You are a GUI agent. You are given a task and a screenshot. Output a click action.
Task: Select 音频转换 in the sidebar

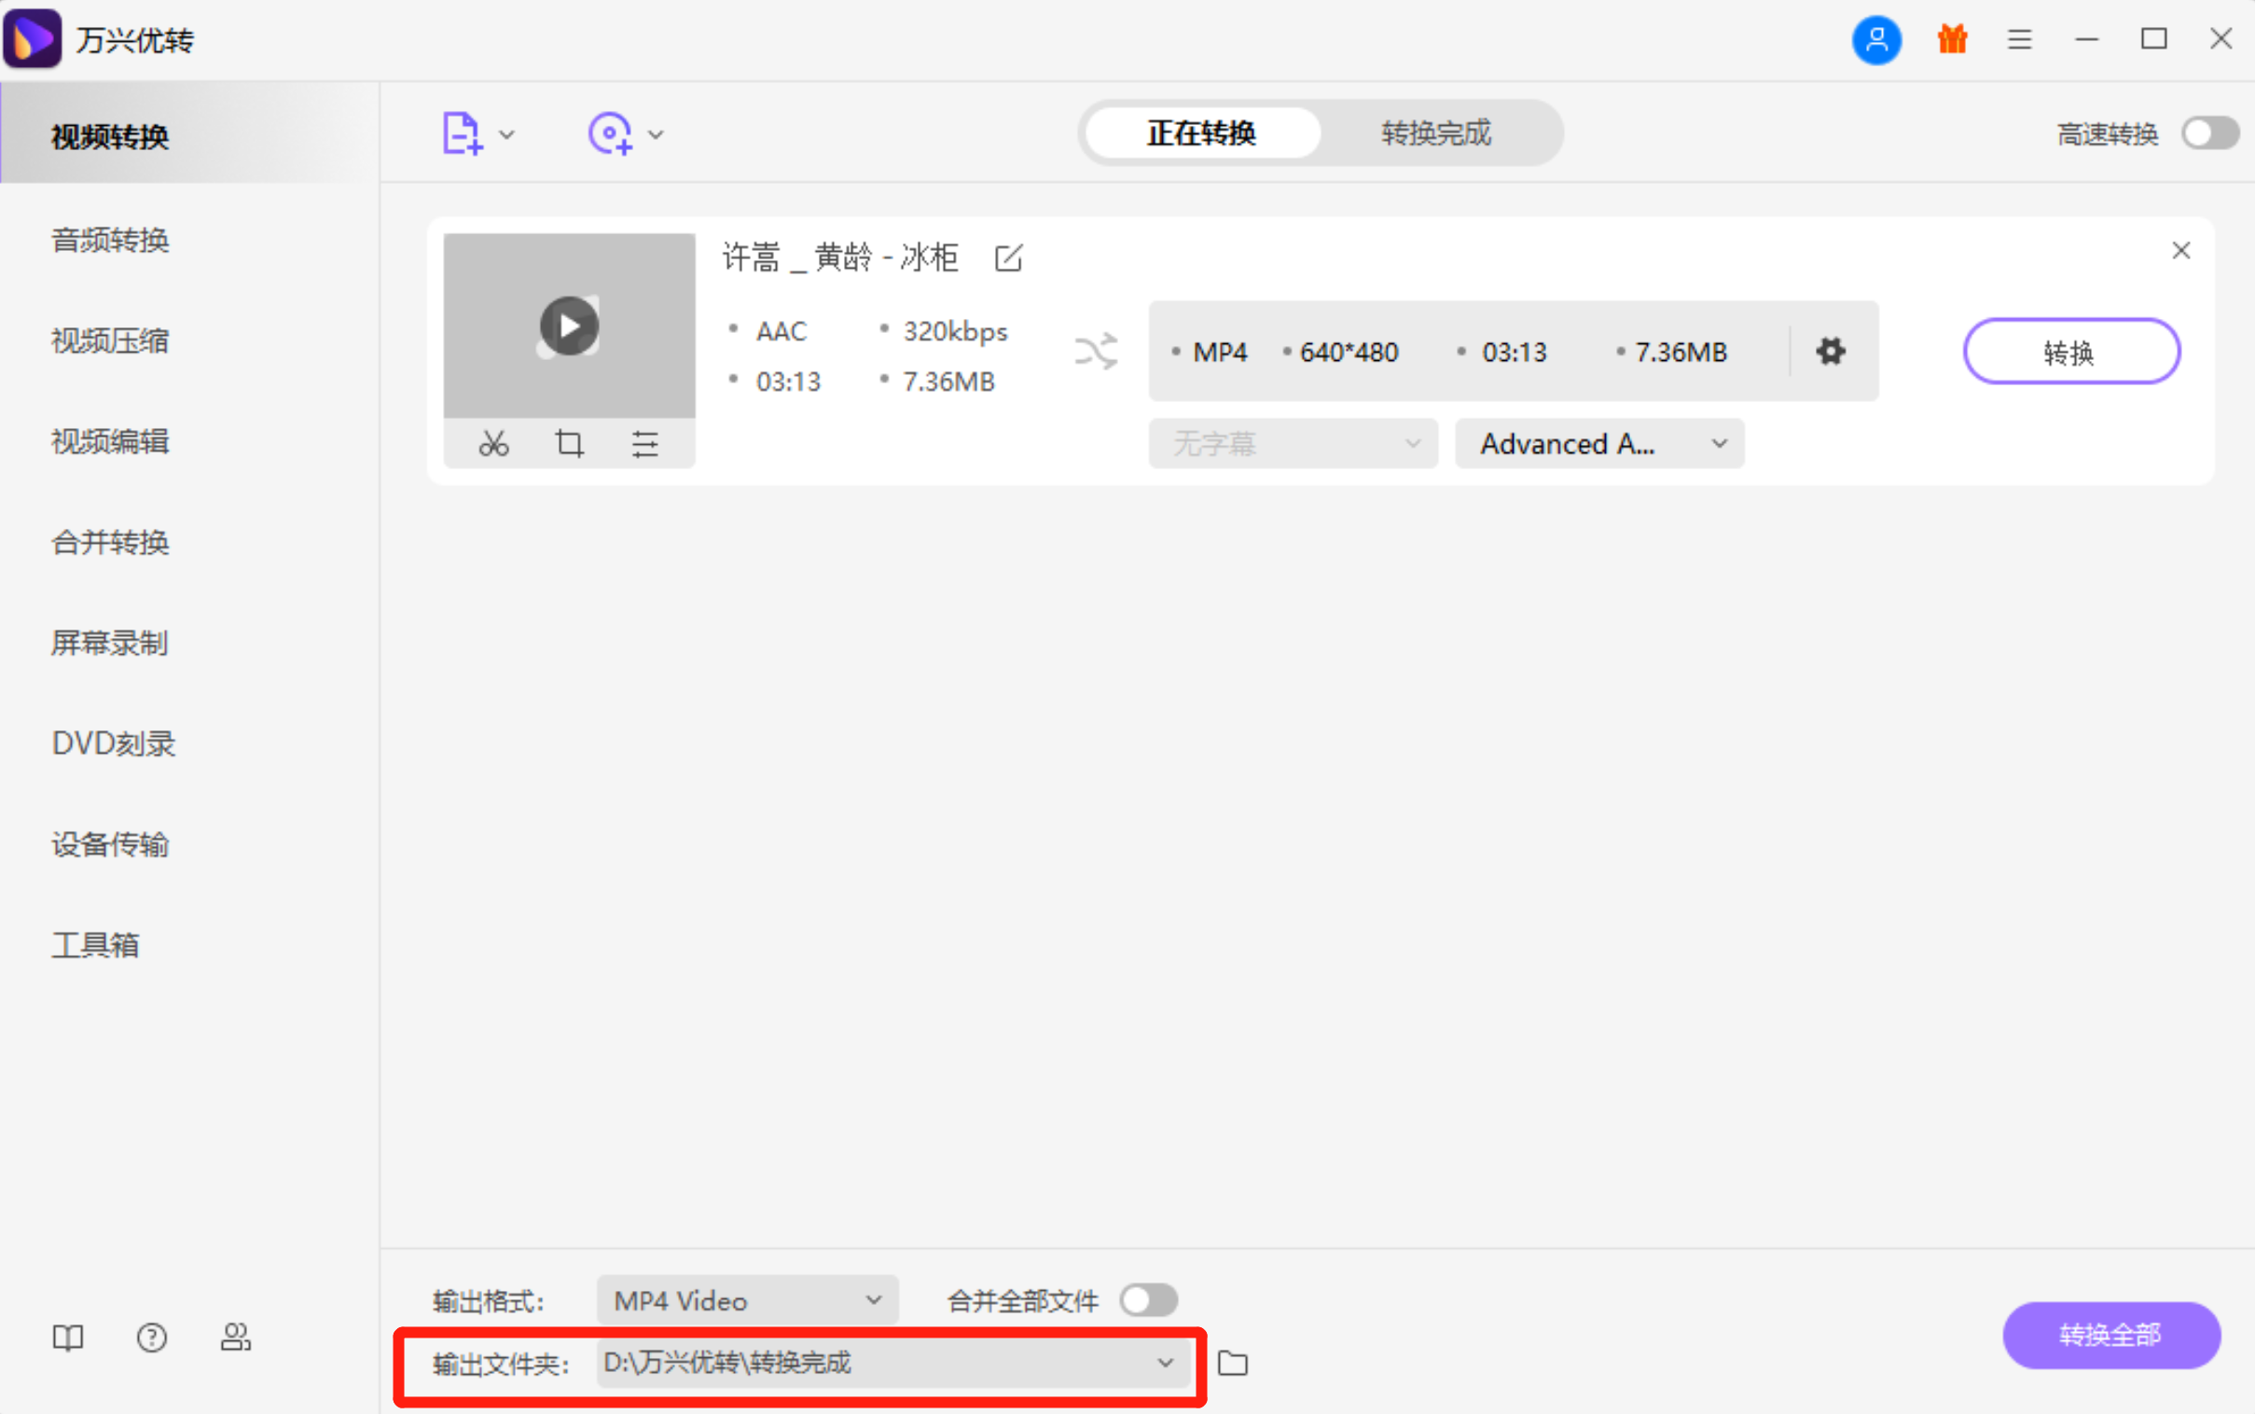pyautogui.click(x=110, y=241)
